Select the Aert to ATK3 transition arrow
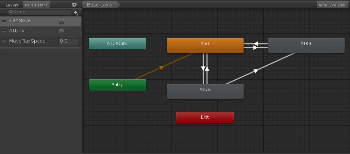The width and height of the screenshot is (350, 154). pos(256,47)
